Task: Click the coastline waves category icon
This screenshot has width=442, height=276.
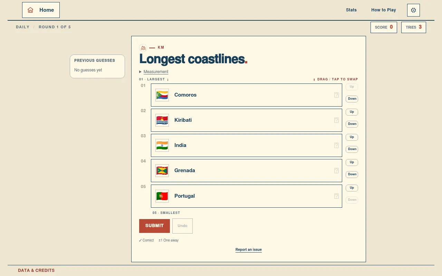Action: [x=143, y=48]
